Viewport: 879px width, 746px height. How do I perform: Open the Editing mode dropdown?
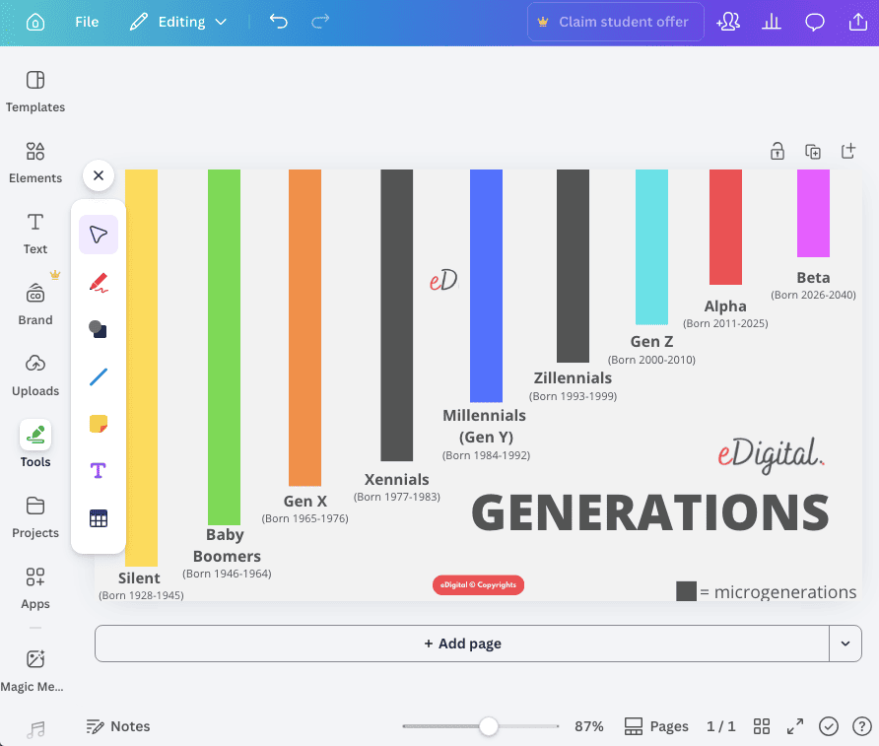tap(178, 22)
